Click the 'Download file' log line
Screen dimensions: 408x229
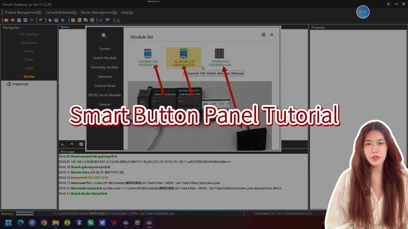tap(139, 183)
